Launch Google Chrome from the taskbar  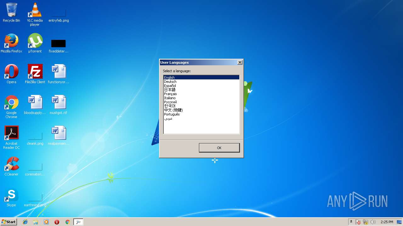(x=67, y=222)
